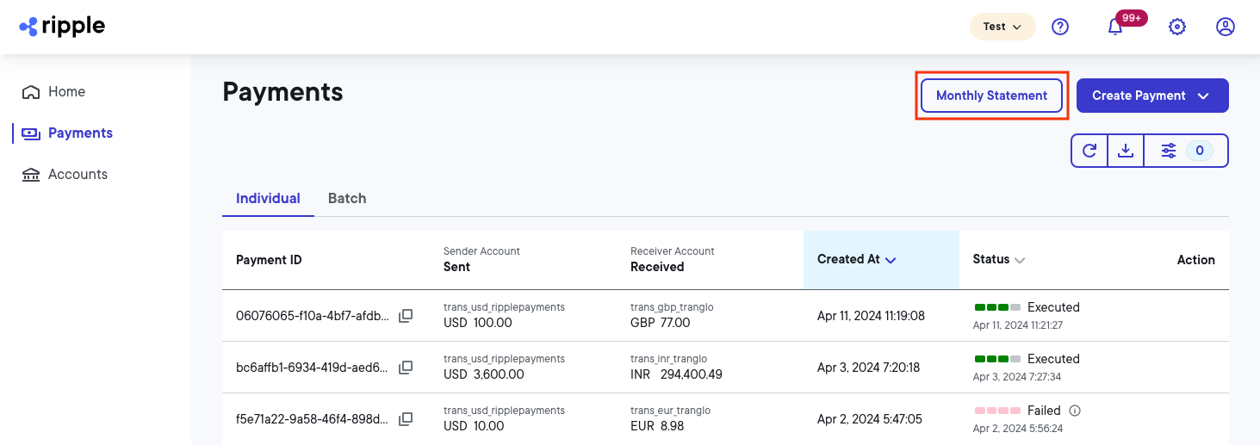1260x445 pixels.
Task: Go to Accounts in the sidebar
Action: 78,174
